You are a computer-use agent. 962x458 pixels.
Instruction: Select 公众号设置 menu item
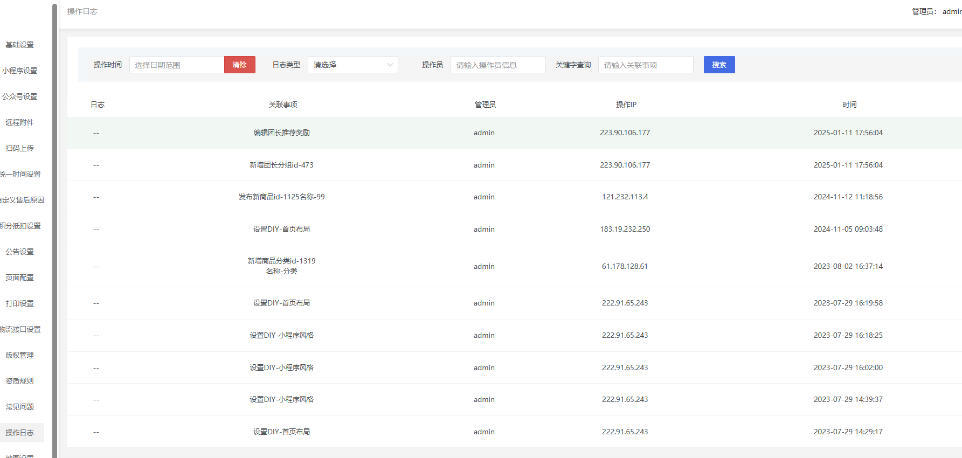pyautogui.click(x=20, y=96)
